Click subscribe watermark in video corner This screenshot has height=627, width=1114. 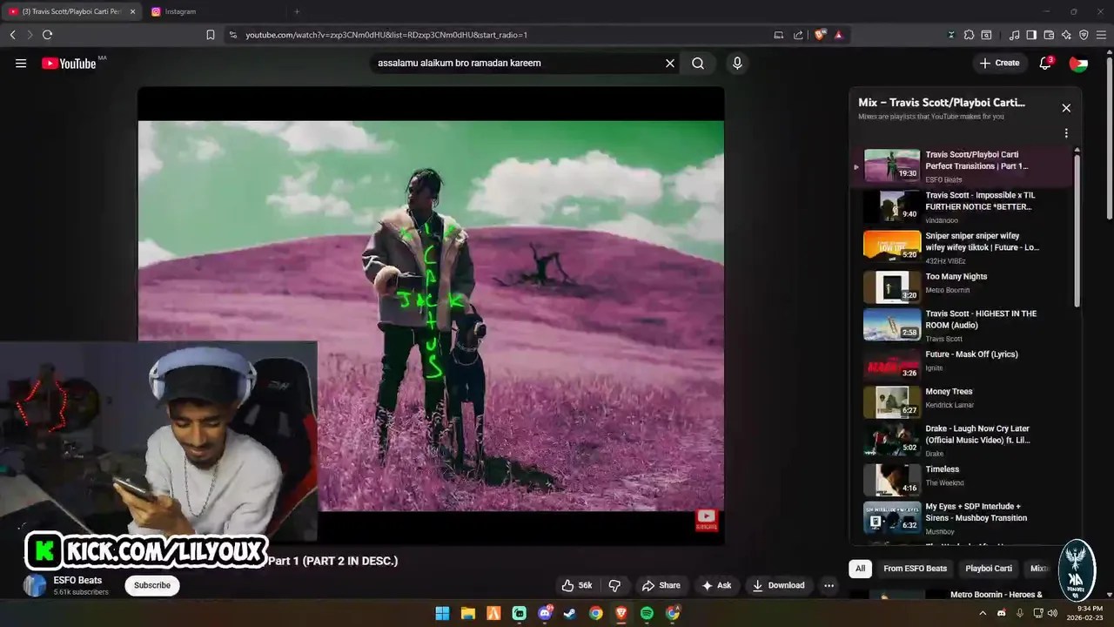706,520
